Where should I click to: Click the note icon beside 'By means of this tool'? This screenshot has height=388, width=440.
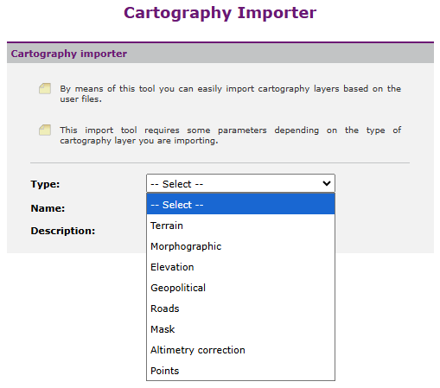[45, 88]
